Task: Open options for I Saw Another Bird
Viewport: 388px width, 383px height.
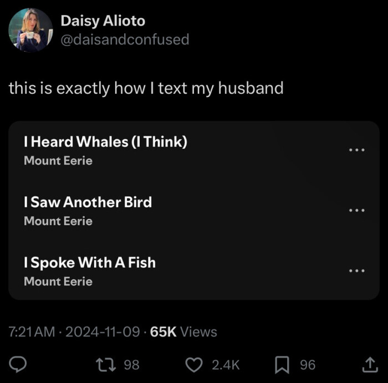Action: tap(357, 211)
